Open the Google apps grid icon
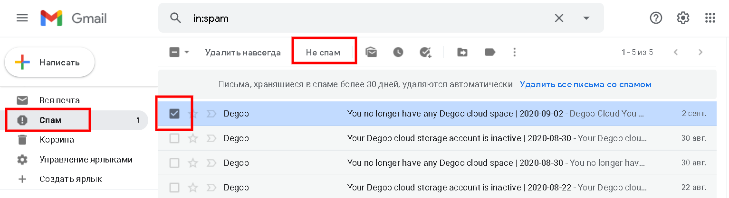Viewport: 729px width, 198px height. tap(710, 18)
